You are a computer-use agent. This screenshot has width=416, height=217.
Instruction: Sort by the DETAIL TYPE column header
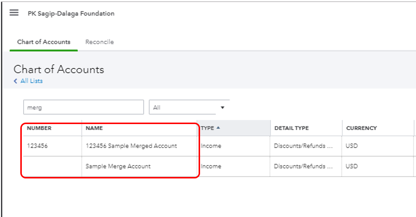(292, 129)
